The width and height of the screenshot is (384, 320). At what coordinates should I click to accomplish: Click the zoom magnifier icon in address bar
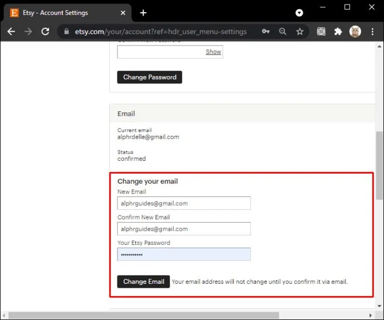282,31
